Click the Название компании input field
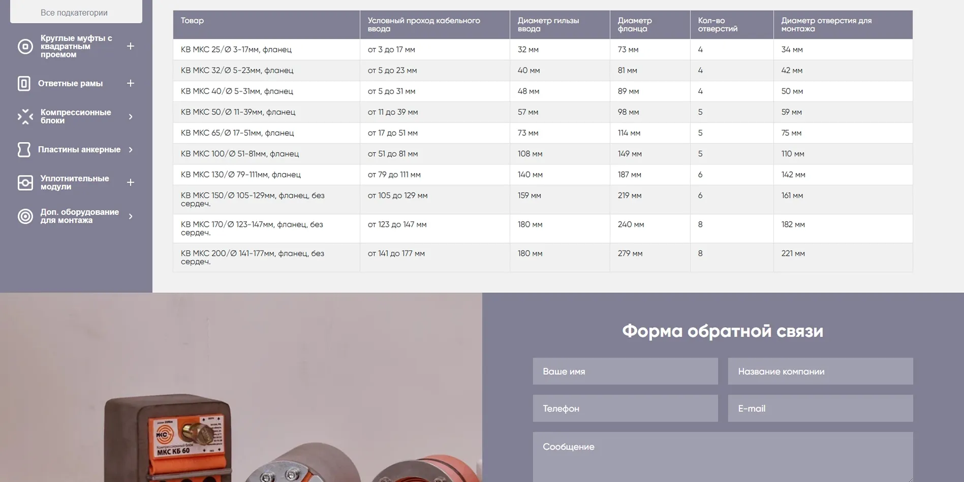 [x=820, y=371]
